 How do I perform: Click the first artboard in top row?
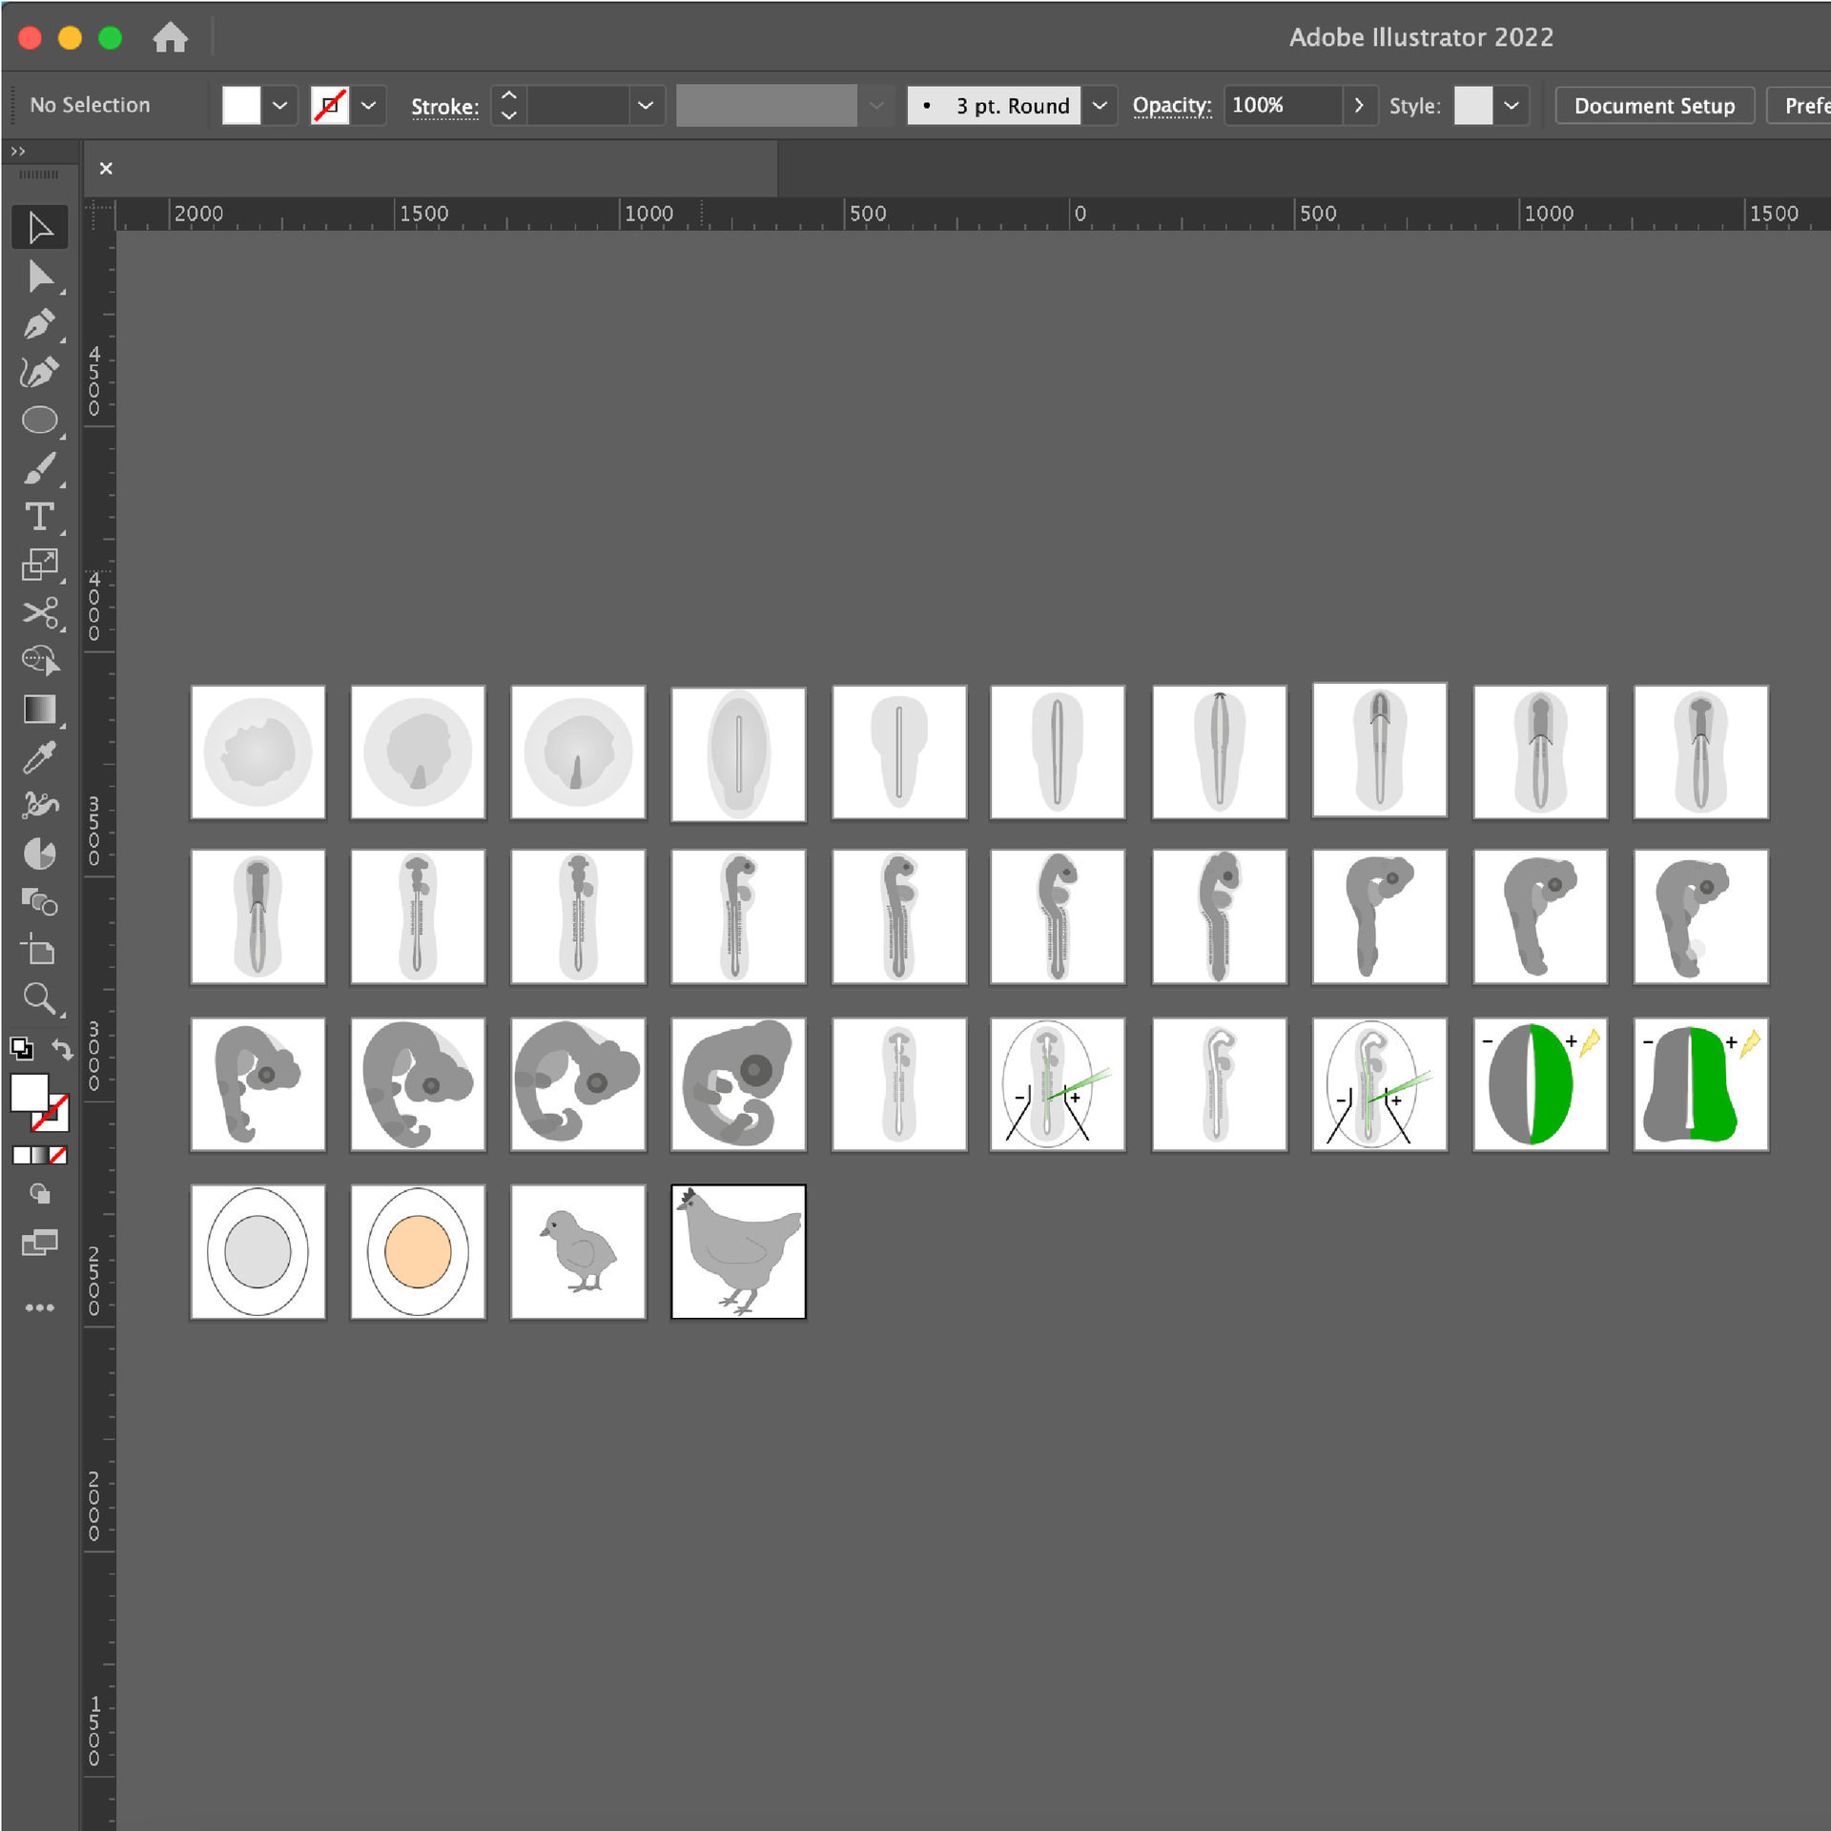pos(257,751)
